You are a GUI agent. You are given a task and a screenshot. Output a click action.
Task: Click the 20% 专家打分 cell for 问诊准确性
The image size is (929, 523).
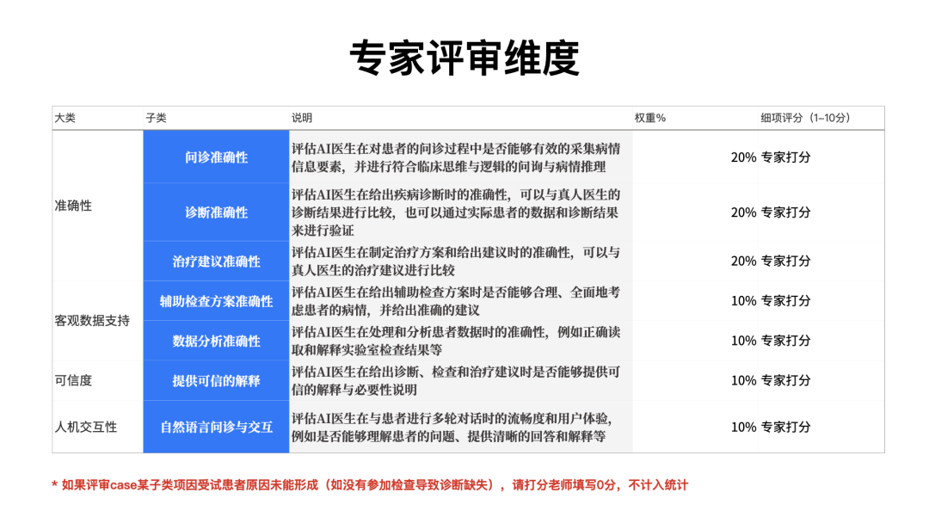point(770,157)
